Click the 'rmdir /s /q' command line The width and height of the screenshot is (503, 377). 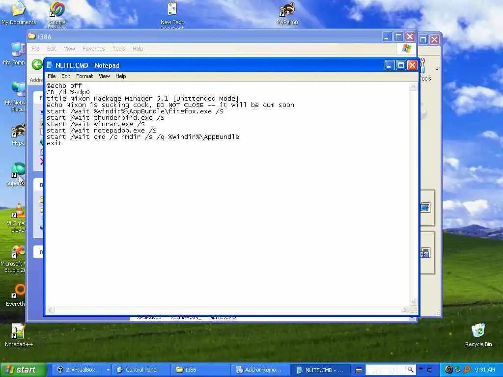click(143, 137)
